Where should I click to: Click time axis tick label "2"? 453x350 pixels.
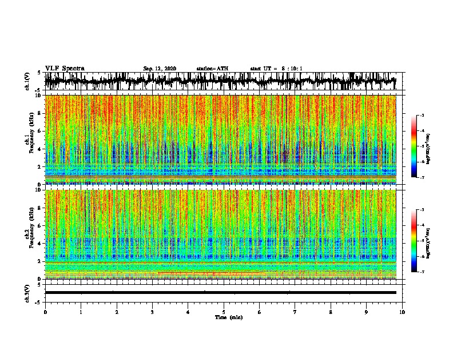point(117,312)
